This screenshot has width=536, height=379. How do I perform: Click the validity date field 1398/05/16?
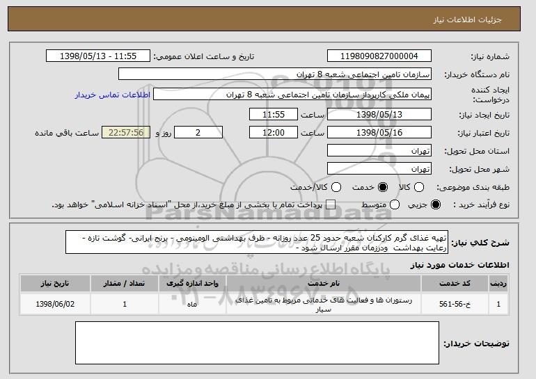pyautogui.click(x=379, y=133)
